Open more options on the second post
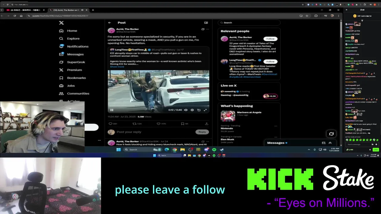The width and height of the screenshot is (381, 214). click(x=207, y=141)
